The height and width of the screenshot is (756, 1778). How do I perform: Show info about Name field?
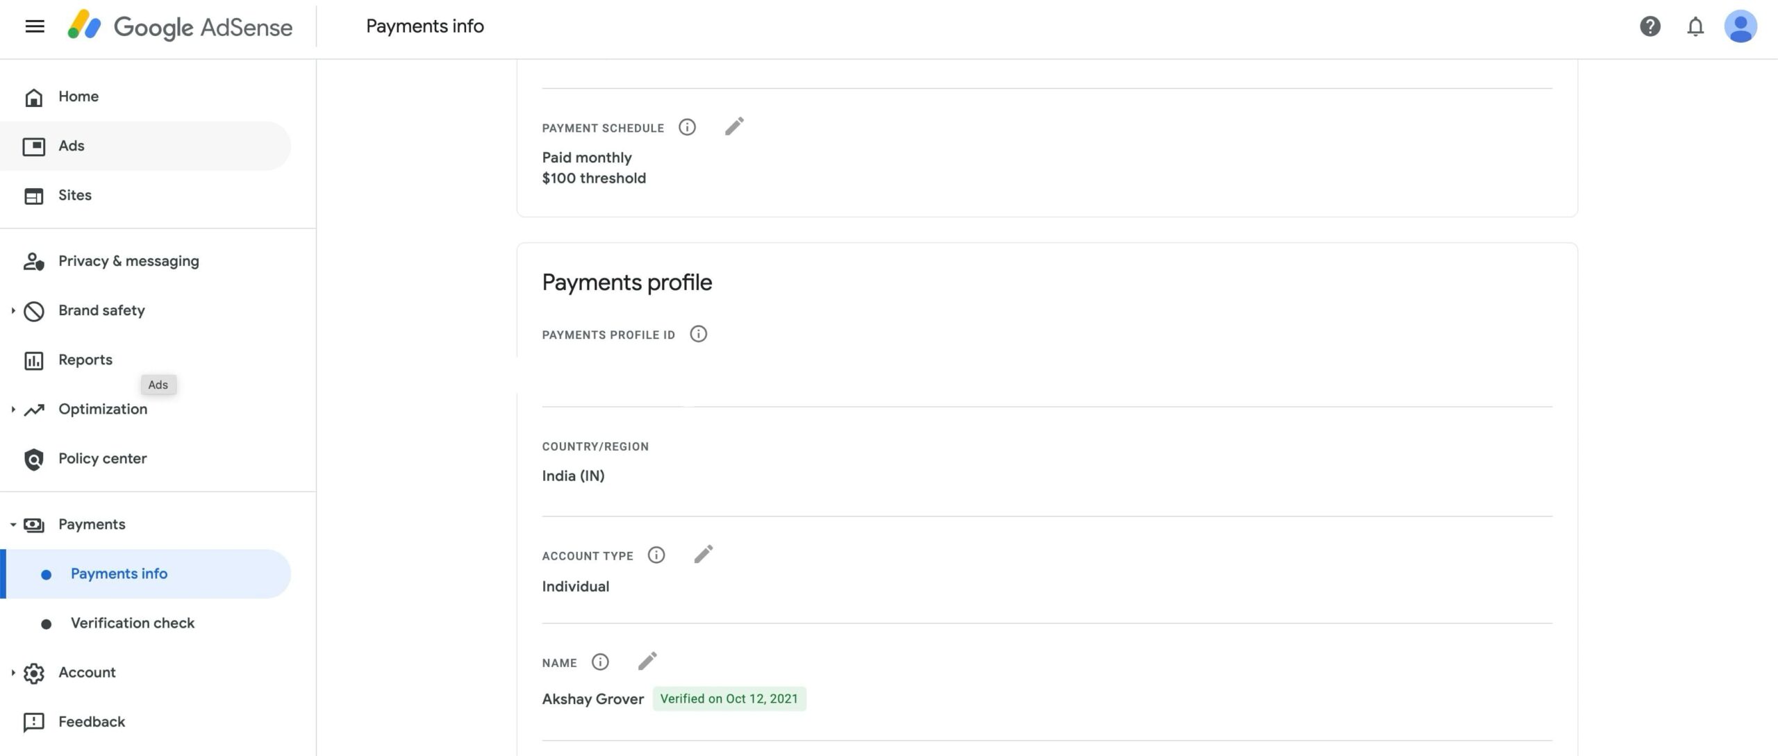tap(600, 662)
